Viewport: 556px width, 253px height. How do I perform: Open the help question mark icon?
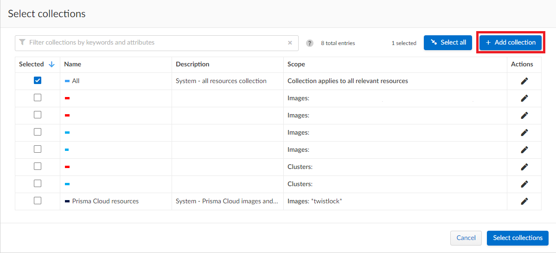(310, 43)
